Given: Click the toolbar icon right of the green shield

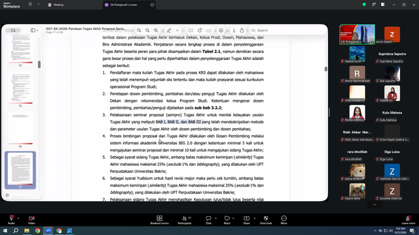Looking at the screenshot, I should 374,5.
